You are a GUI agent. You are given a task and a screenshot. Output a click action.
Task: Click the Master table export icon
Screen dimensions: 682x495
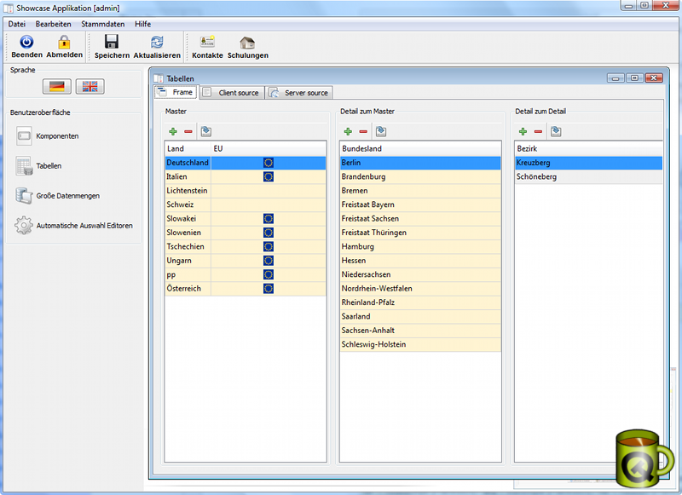[x=206, y=131]
